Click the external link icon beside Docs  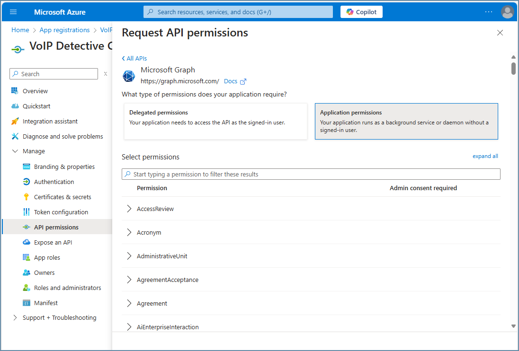click(x=243, y=81)
